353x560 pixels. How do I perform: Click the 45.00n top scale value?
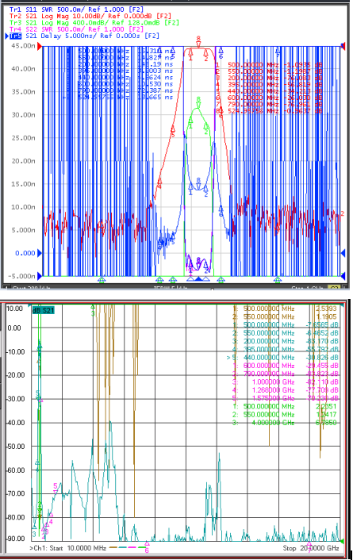point(24,46)
